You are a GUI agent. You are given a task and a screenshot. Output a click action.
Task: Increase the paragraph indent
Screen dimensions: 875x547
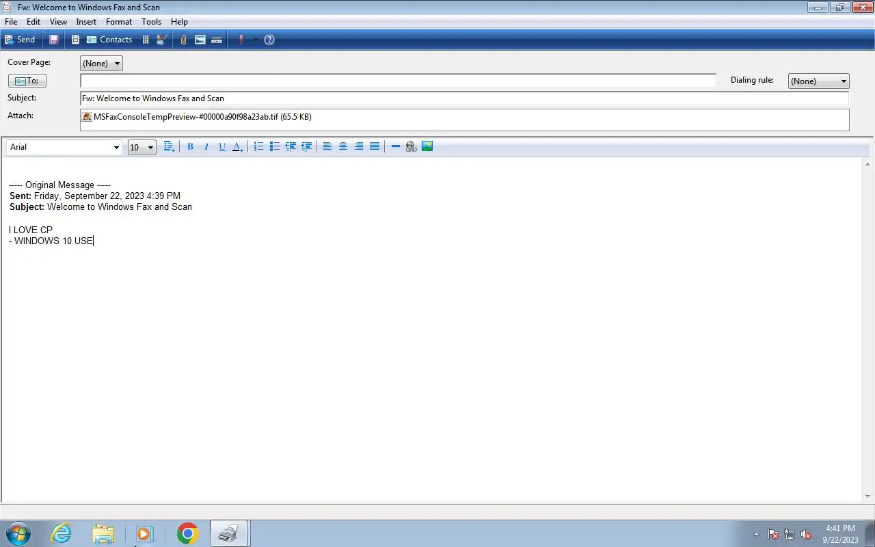(306, 146)
